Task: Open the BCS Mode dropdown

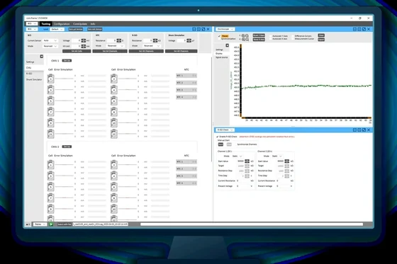Action: tap(50, 46)
